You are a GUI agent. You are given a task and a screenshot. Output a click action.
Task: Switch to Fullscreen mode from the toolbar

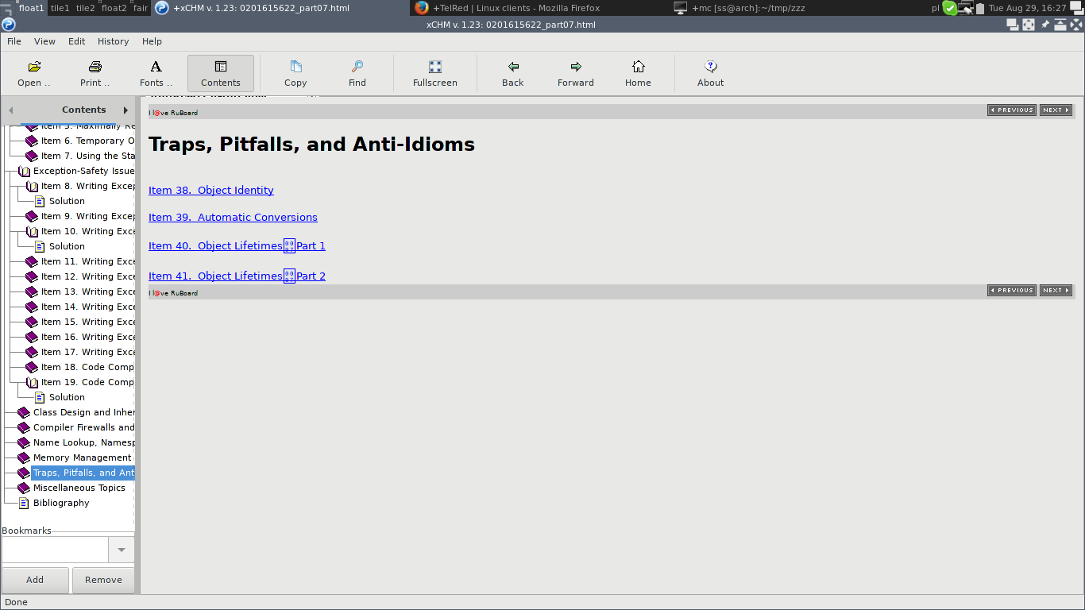[435, 74]
